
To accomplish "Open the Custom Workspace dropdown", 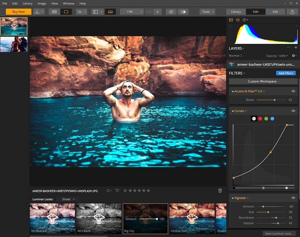I will pos(263,81).
